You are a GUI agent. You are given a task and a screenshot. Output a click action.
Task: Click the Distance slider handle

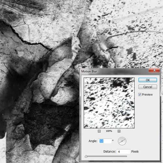(x=86, y=156)
